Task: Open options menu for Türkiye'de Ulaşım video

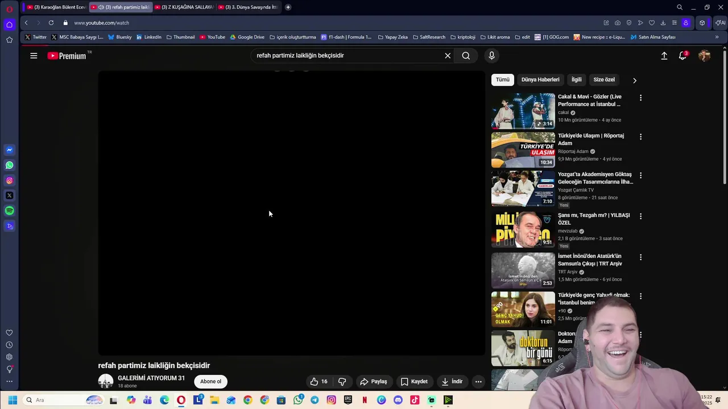Action: 640,137
